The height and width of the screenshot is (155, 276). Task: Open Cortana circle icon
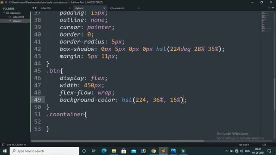pyautogui.click(x=84, y=151)
